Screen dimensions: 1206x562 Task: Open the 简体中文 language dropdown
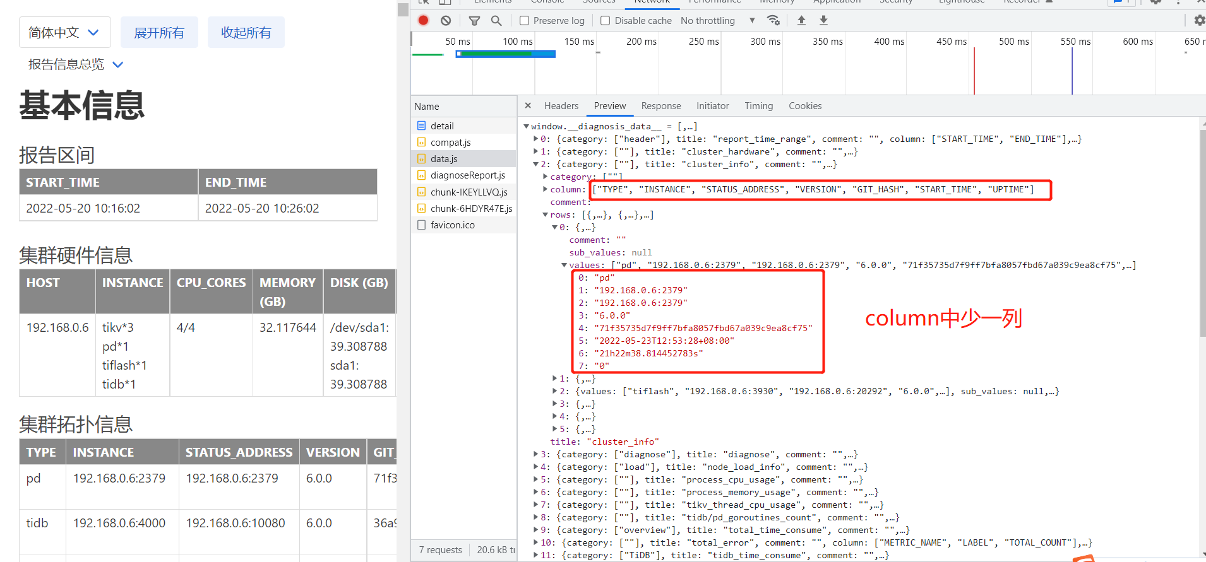[64, 32]
